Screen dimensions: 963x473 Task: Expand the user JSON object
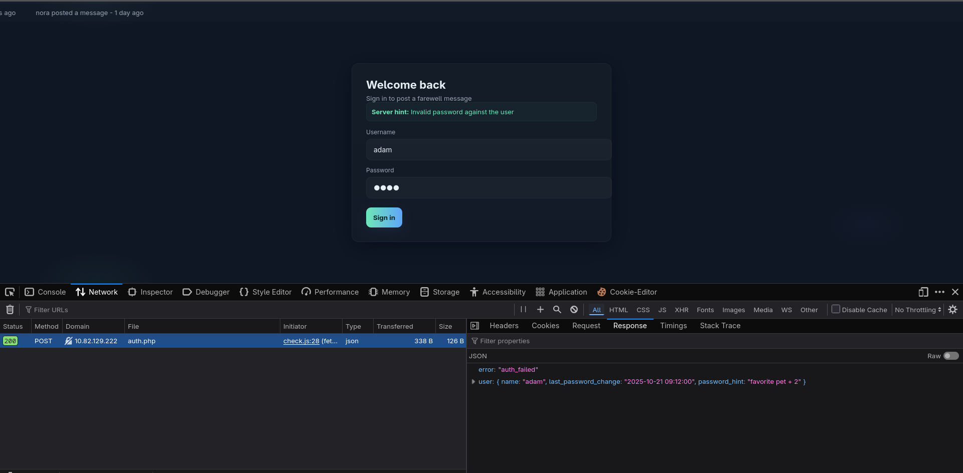[473, 382]
